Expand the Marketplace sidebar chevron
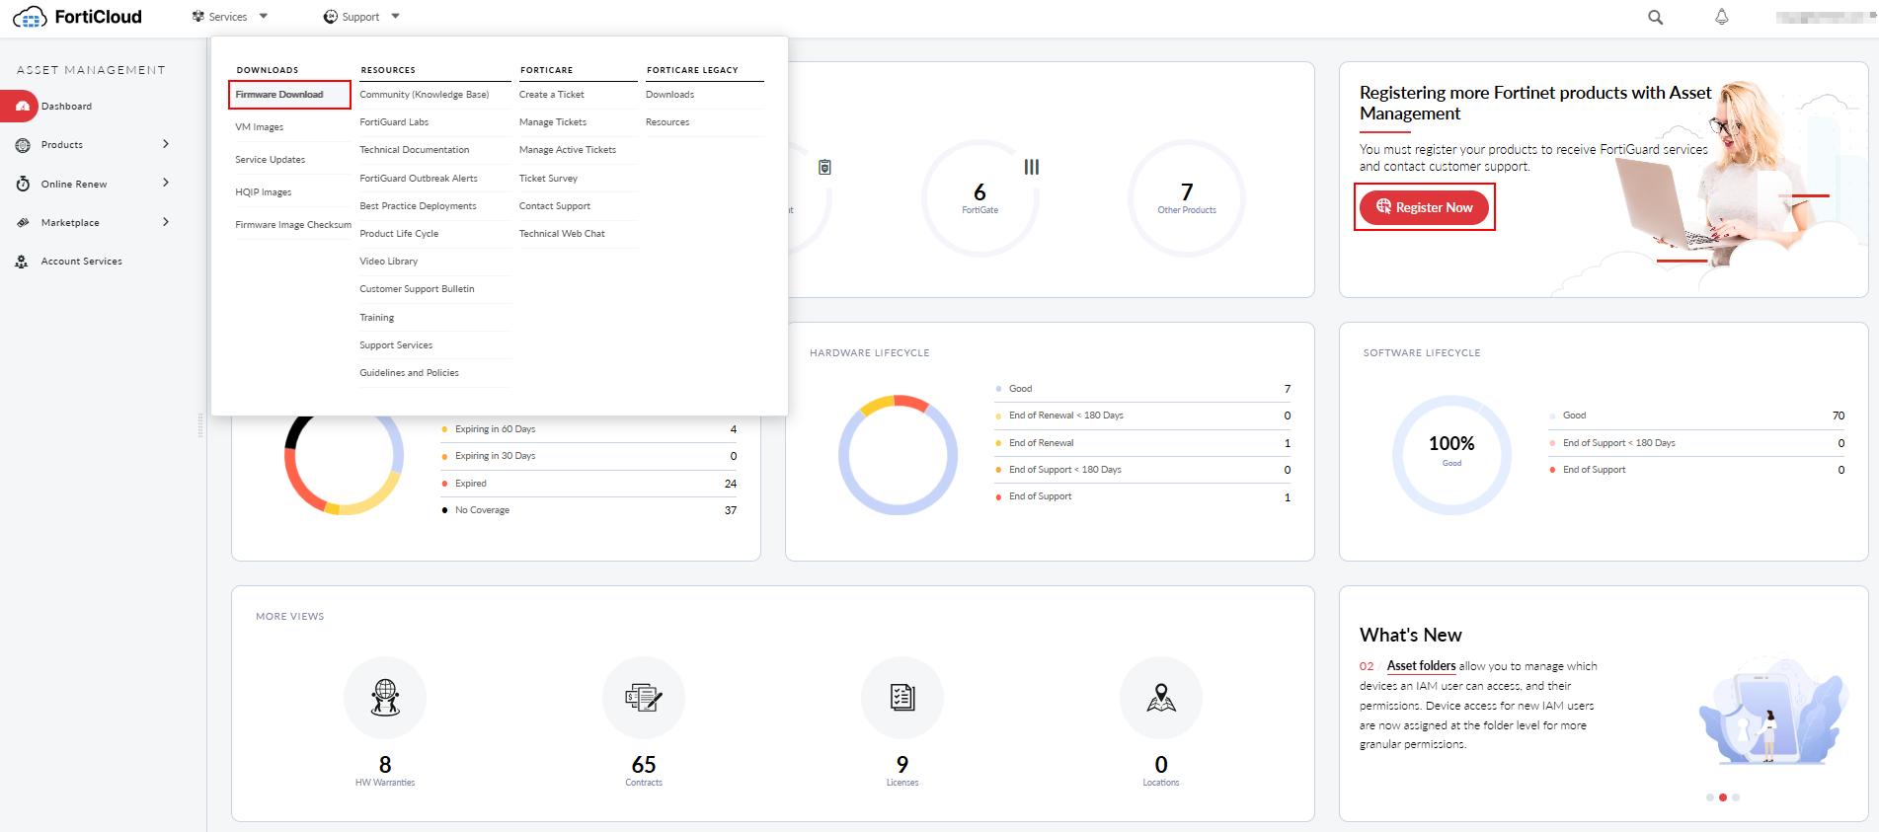This screenshot has width=1879, height=832. pyautogui.click(x=166, y=222)
